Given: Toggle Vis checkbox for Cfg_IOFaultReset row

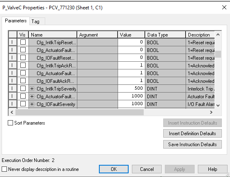Looking at the screenshot, I should [23, 58].
